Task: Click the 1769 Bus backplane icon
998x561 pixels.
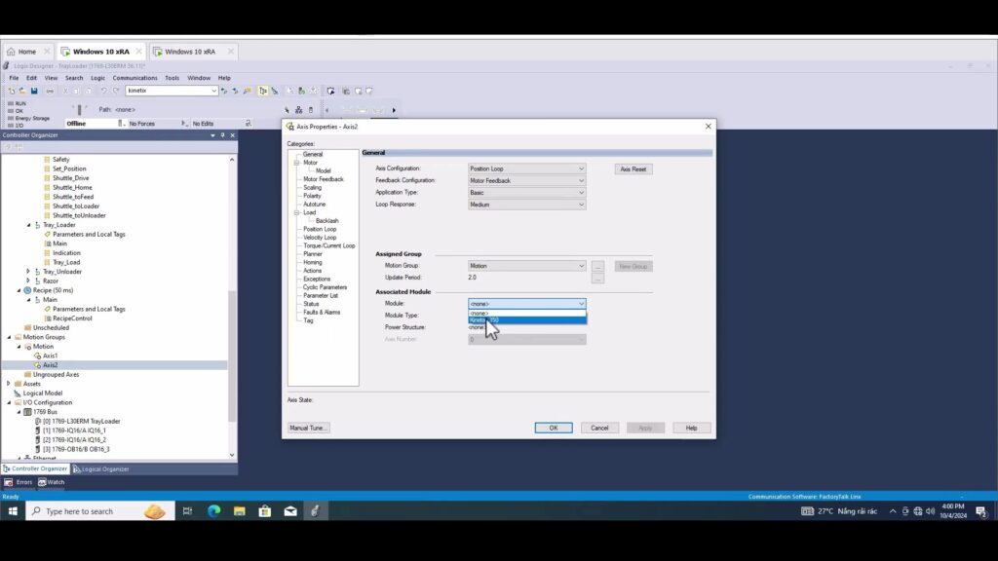Action: 27,412
